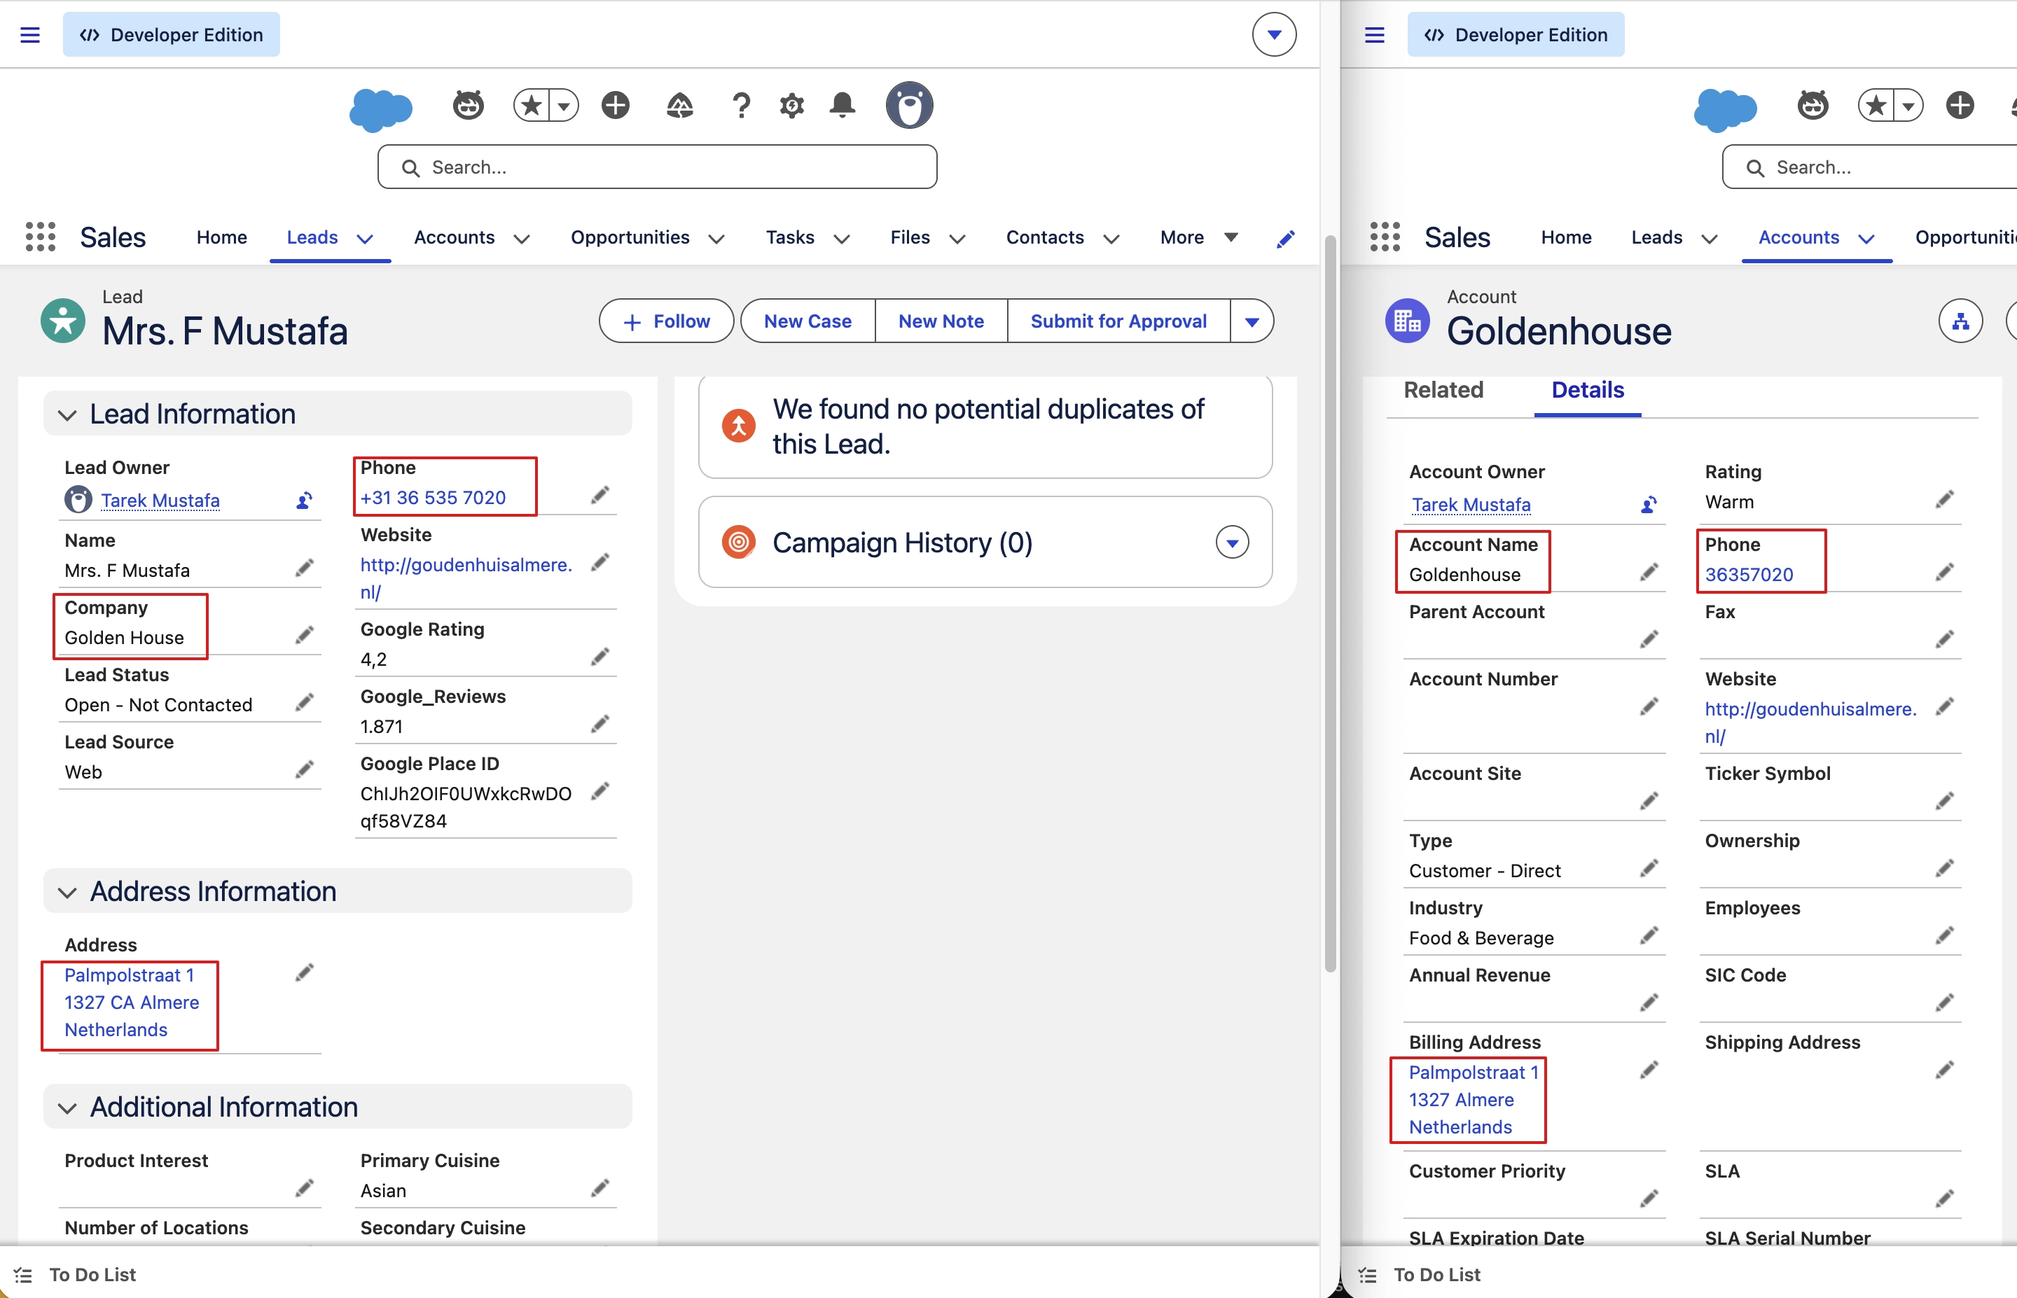Open hamburger menu in left window

[x=29, y=34]
